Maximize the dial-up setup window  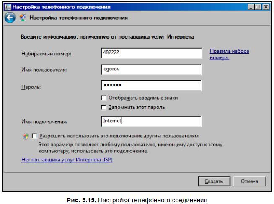click(258, 7)
